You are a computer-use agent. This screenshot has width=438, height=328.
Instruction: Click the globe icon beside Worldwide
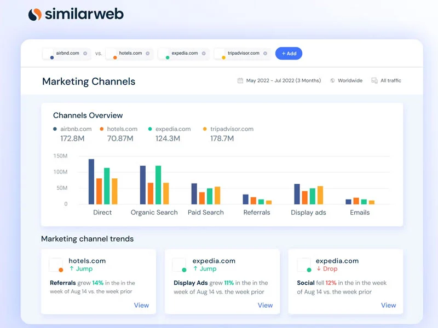[x=332, y=80]
